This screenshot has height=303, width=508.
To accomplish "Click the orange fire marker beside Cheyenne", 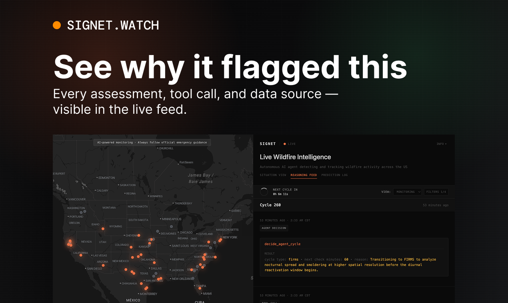I will pos(139,235).
